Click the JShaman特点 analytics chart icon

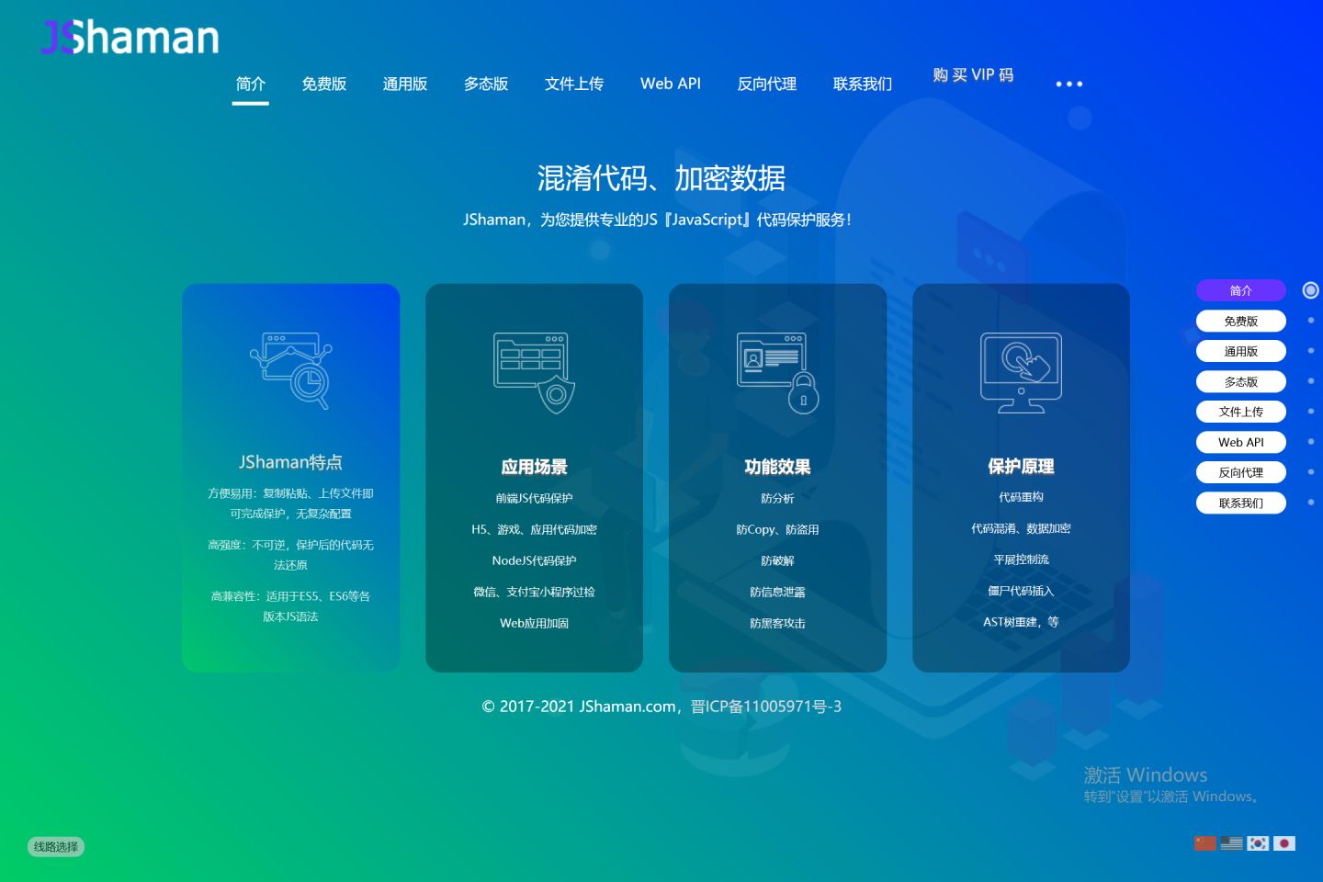[291, 370]
